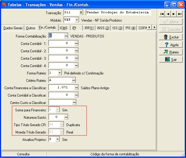Click 'Código da forma de contabilização' status text
The width and height of the screenshot is (186, 158).
click(x=115, y=154)
